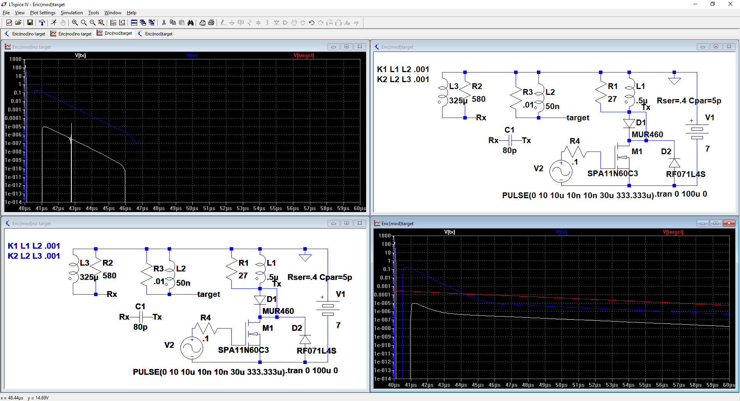The height and width of the screenshot is (401, 740).
Task: Switch to last Eric(mod)target schematic tab
Action: 155,34
